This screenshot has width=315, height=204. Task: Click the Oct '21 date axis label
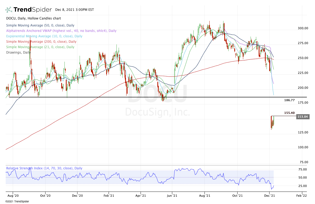click(x=237, y=196)
